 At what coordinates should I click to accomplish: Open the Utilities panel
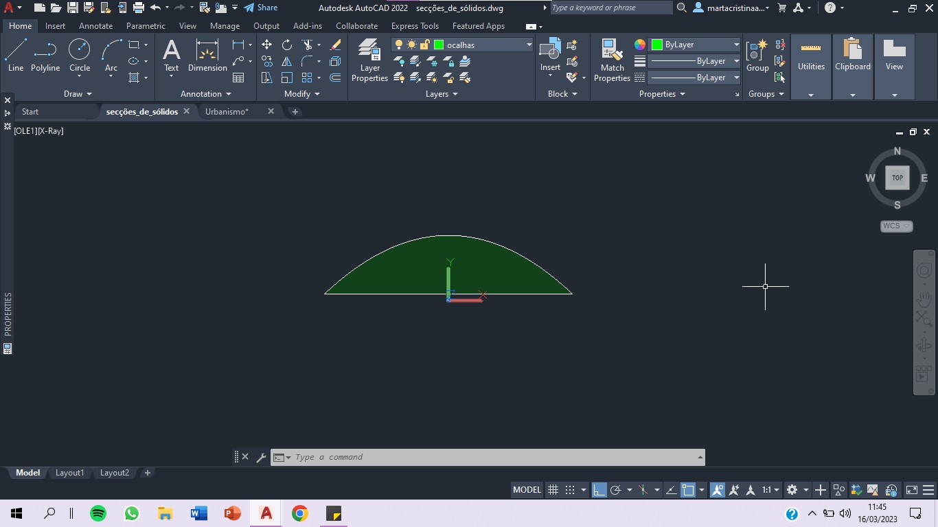[x=811, y=67]
